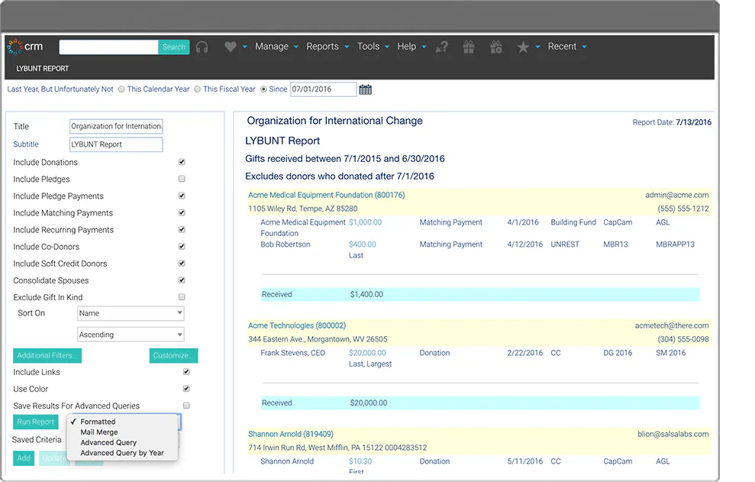
Task: Uncheck the Consolidate Spouses checkbox
Action: [x=182, y=280]
